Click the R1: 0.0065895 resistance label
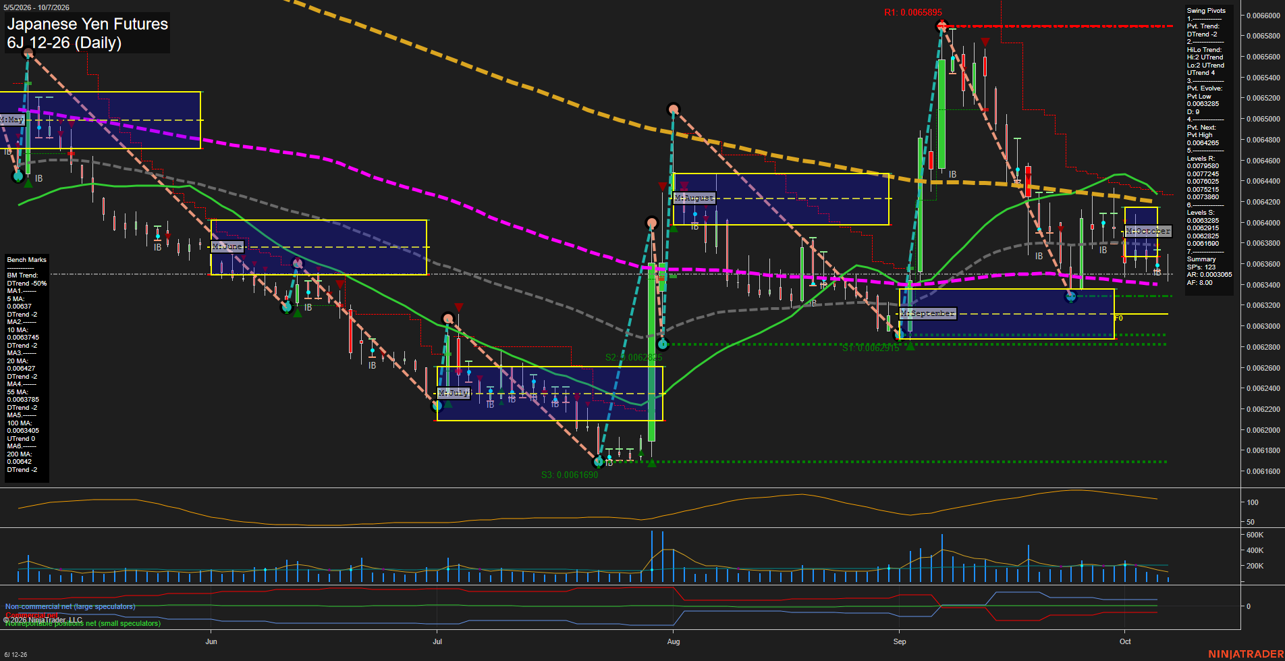This screenshot has height=661, width=1285. [912, 12]
